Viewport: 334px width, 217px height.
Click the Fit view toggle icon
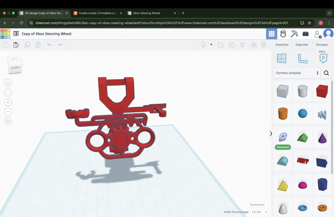[7, 92]
